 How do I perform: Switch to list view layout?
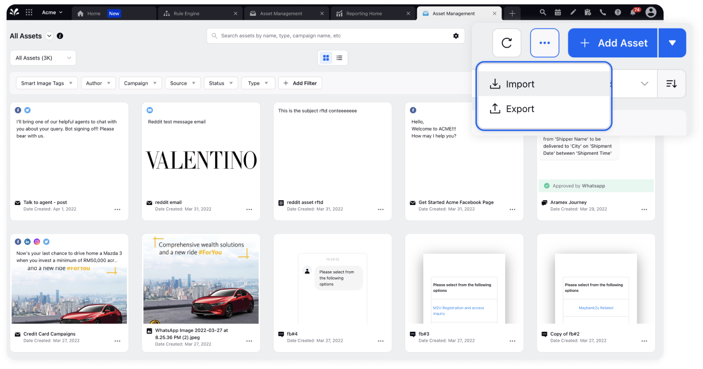click(339, 57)
